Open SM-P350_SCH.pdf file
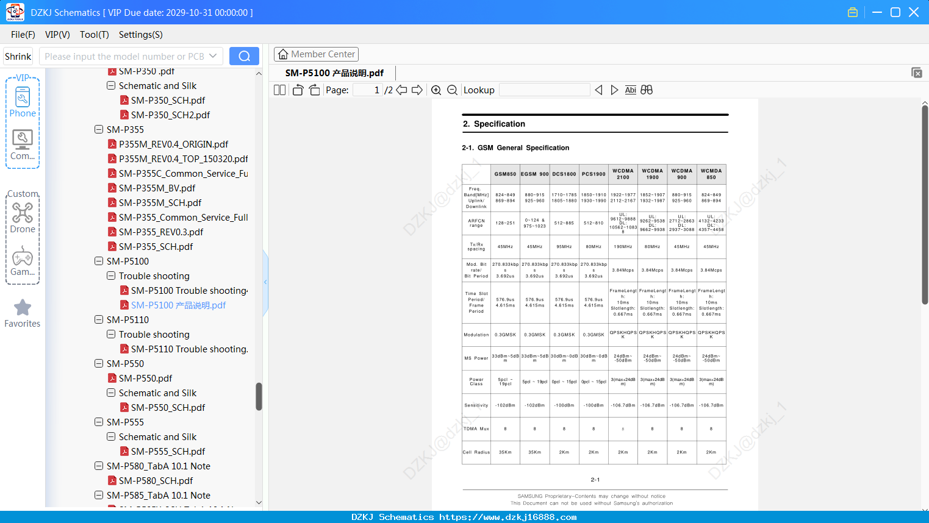This screenshot has width=929, height=523. (168, 100)
